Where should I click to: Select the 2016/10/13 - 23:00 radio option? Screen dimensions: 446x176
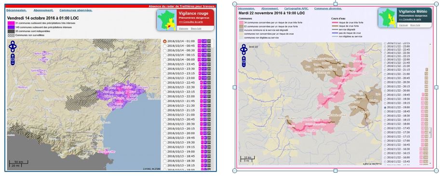(165, 78)
